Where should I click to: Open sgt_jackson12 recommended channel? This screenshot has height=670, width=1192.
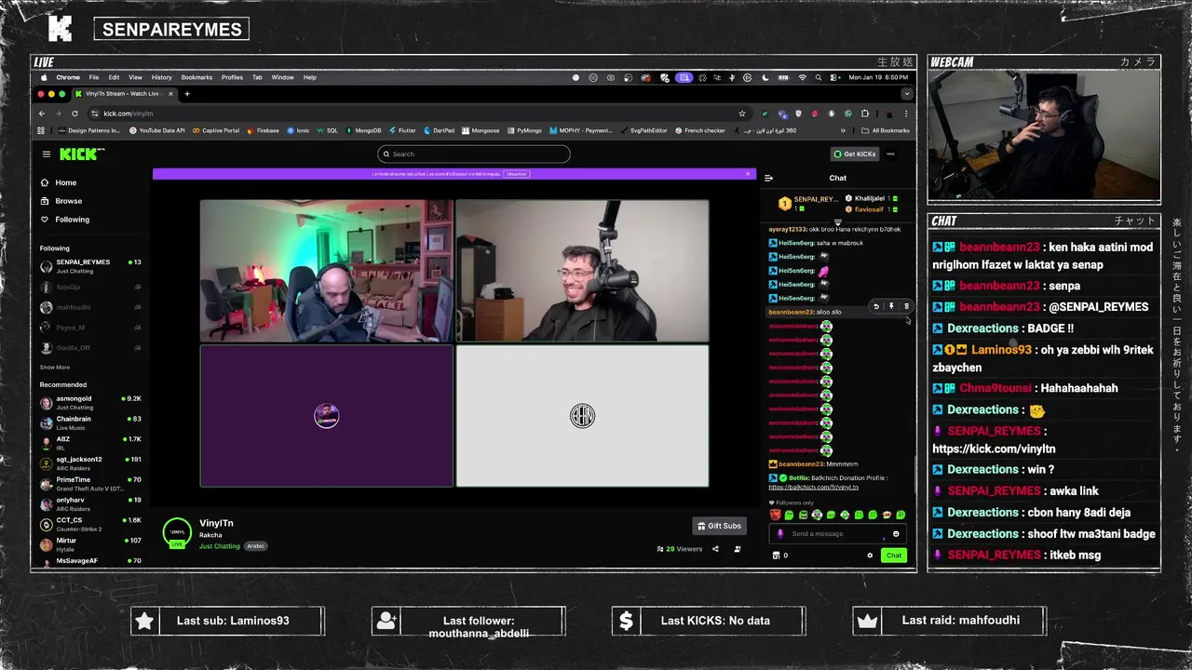[x=90, y=463]
